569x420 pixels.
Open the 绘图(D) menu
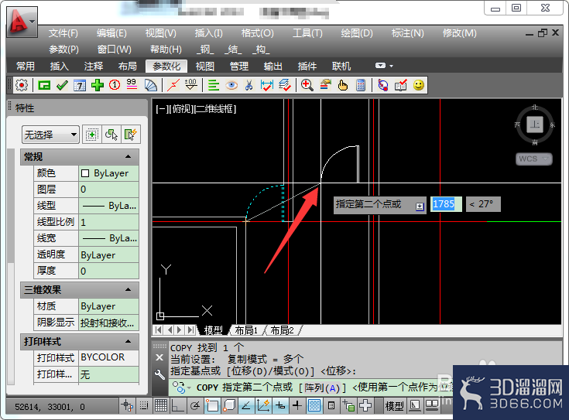click(357, 33)
